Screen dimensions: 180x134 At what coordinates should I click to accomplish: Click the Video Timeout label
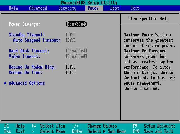pos(24,56)
